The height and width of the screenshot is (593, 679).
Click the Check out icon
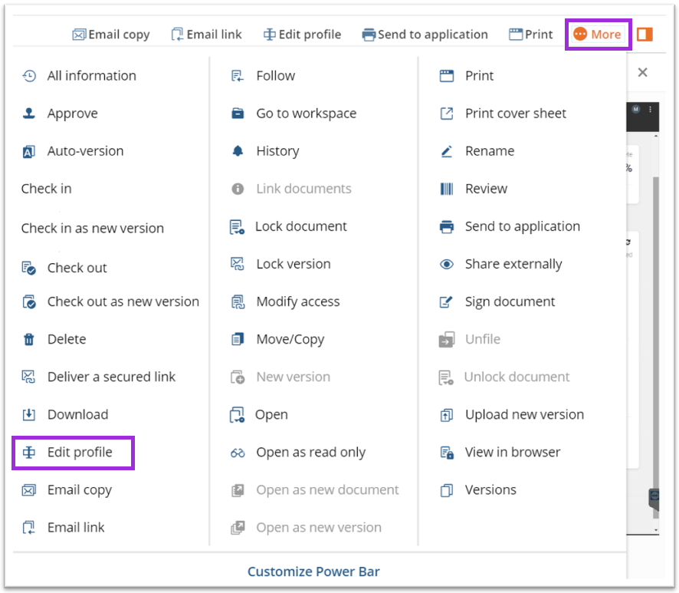click(29, 268)
